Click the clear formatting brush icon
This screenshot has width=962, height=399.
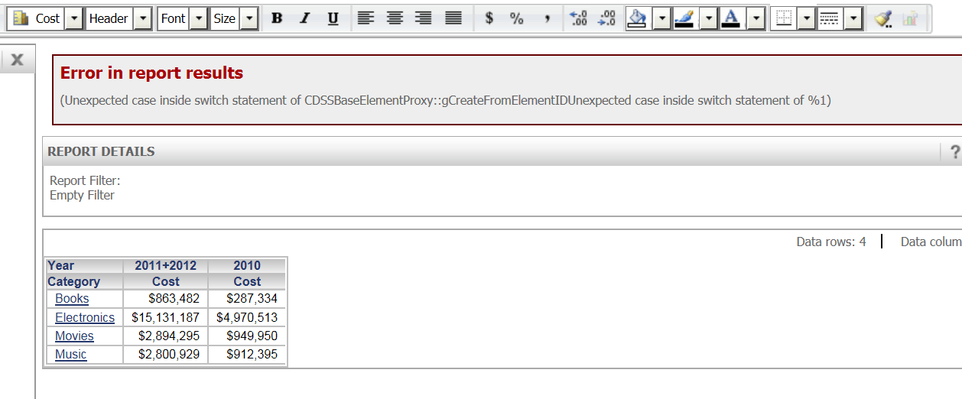(883, 18)
